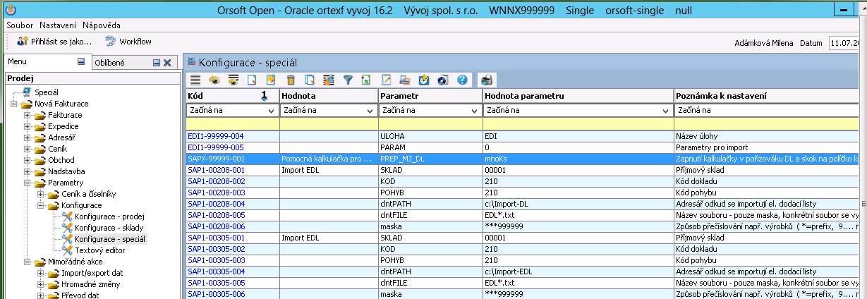Click the trash can delete icon
The image size is (867, 299).
tap(290, 80)
